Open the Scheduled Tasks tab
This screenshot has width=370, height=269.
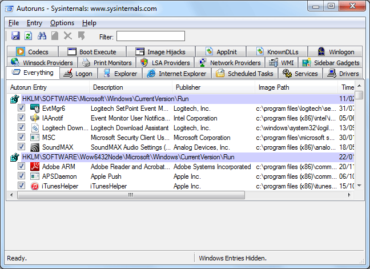[244, 73]
